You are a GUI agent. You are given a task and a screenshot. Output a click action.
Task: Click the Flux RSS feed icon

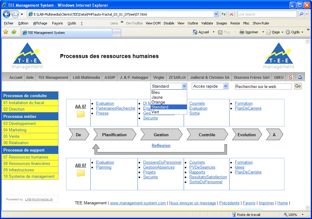click(x=220, y=32)
